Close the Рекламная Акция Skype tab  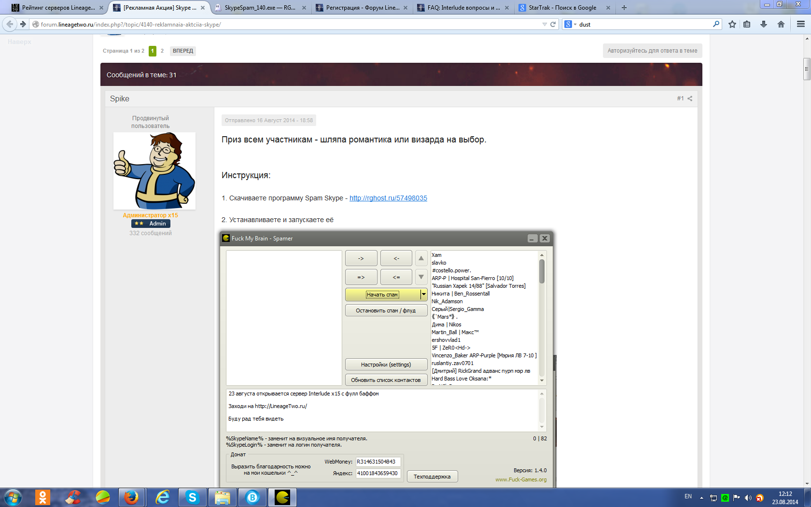pyautogui.click(x=203, y=8)
